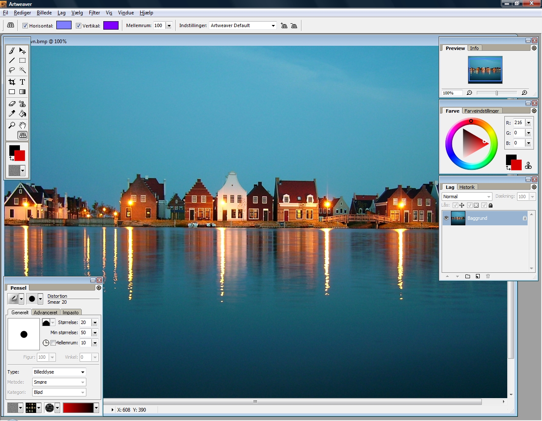Choose the Eraser tool
The image size is (542, 421).
tap(12, 104)
